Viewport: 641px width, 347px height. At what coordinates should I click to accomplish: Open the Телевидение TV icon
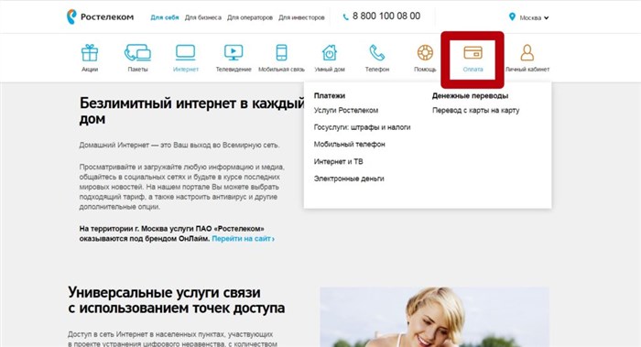(234, 53)
